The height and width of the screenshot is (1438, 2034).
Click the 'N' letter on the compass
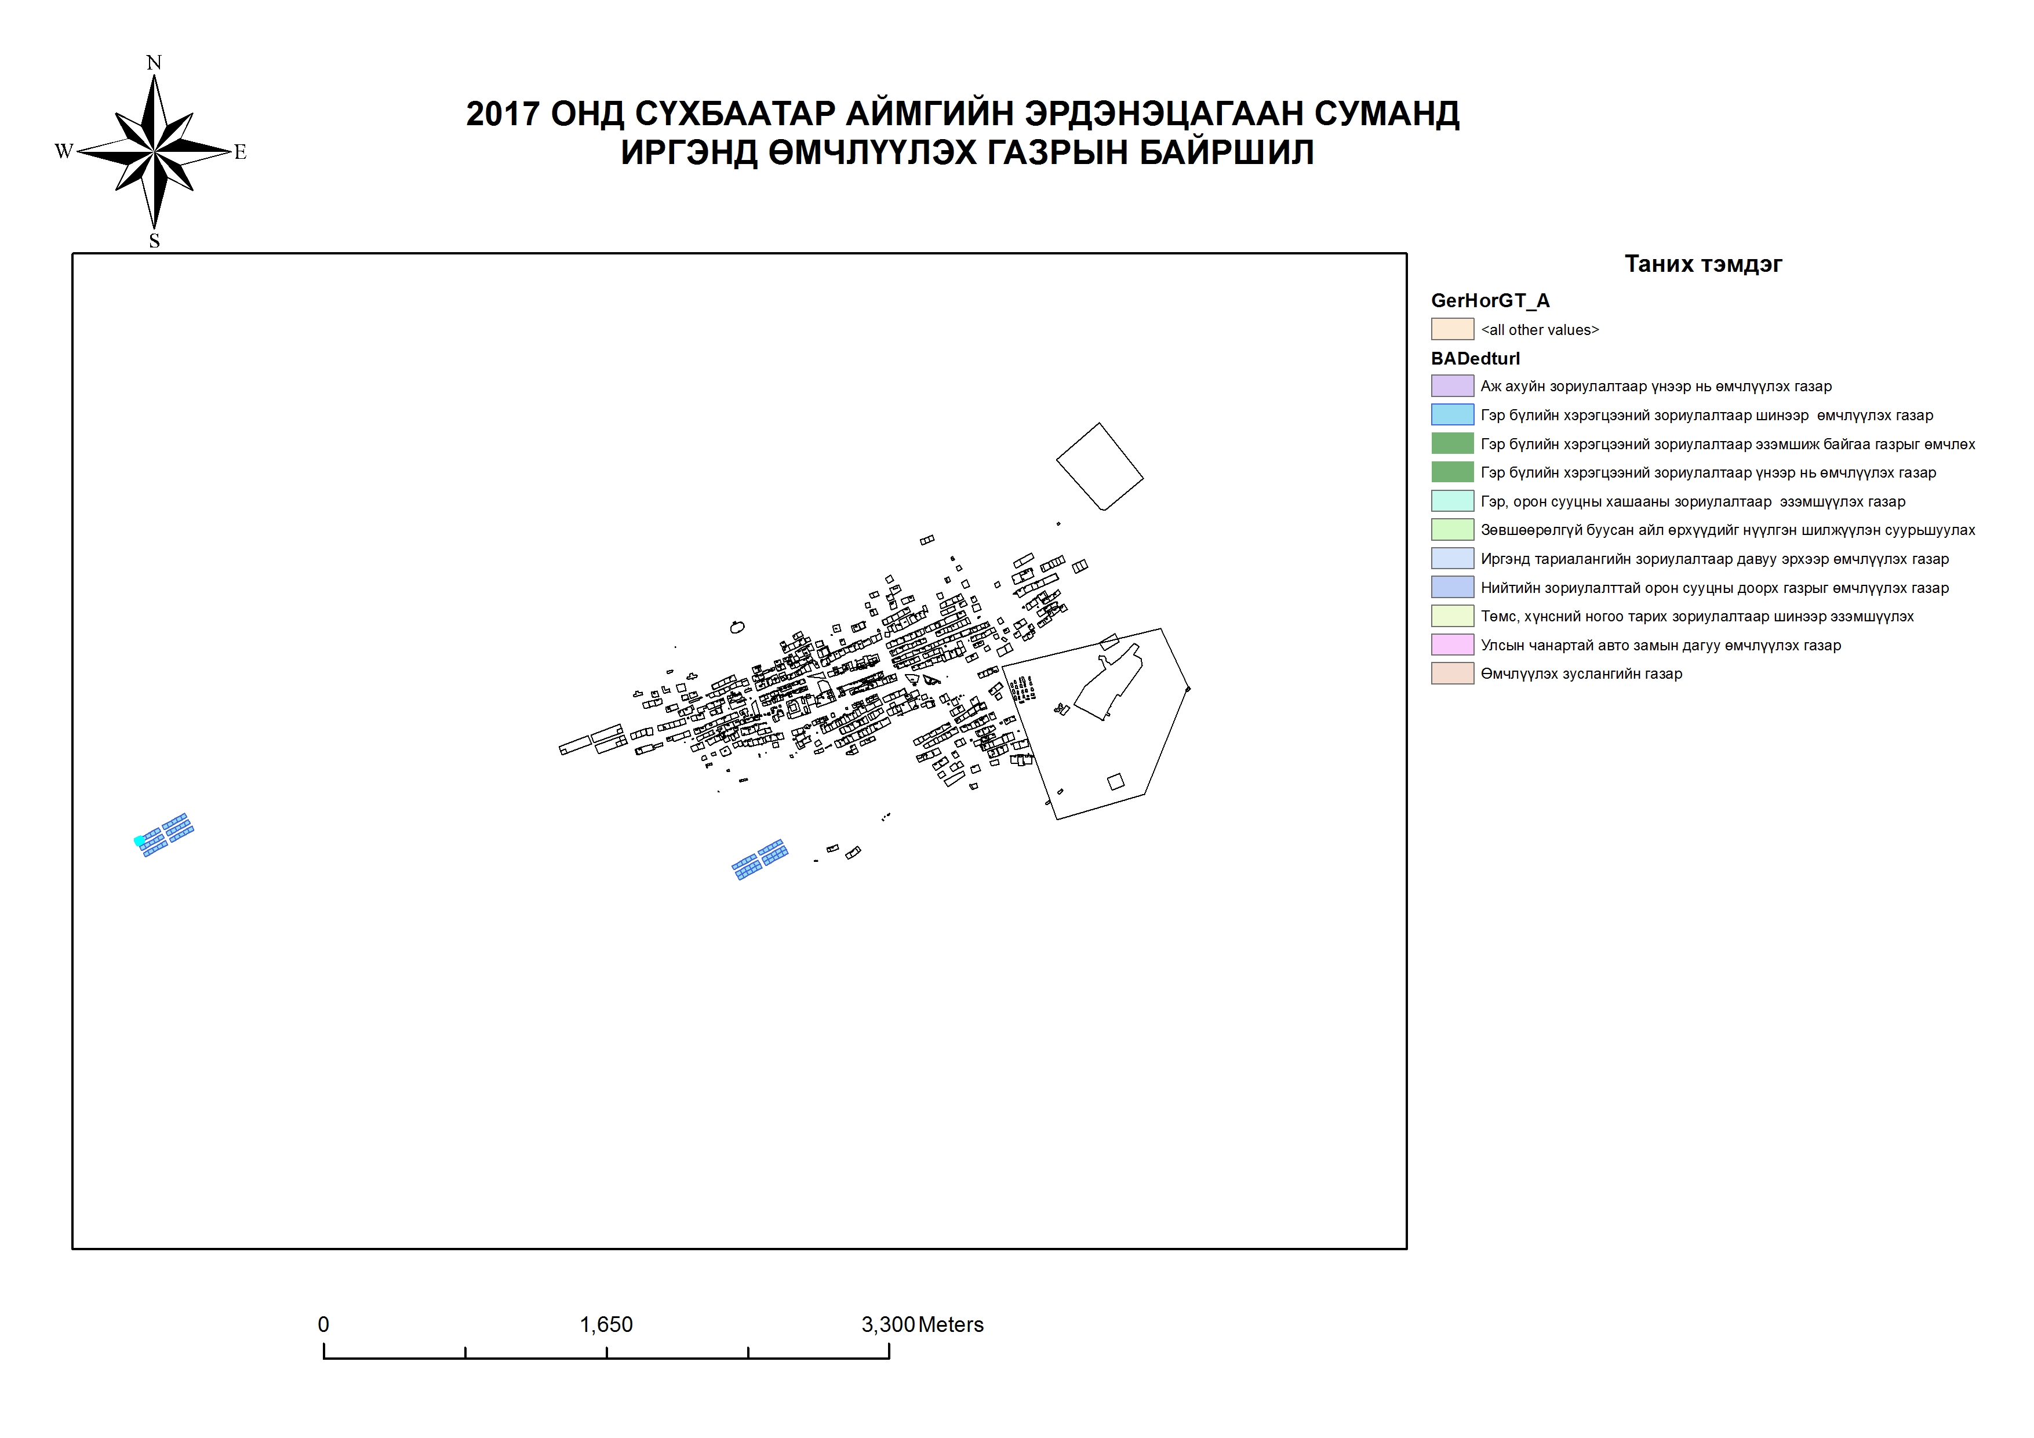(x=154, y=63)
